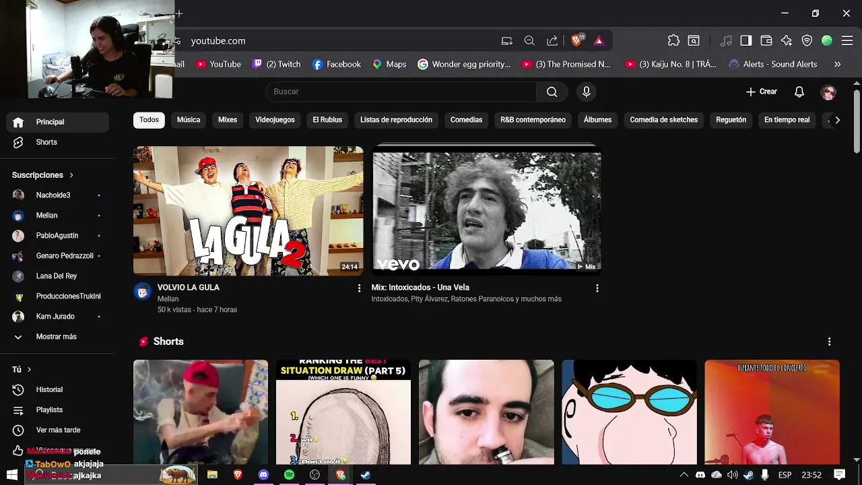Start voice search with microphone
862x485 pixels.
[x=587, y=92]
